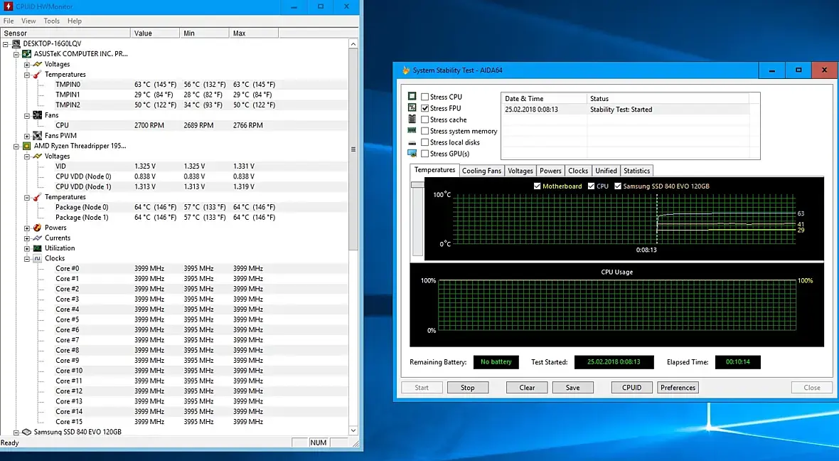839x461 pixels.
Task: Open the View menu in HWMonitor
Action: tap(28, 21)
